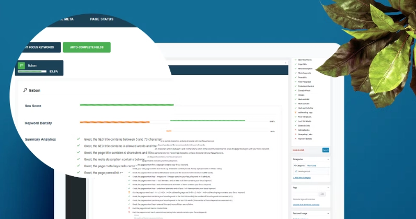416x219 pixels.
Task: Toggle the Uncategorized category checkbox
Action: (296, 171)
